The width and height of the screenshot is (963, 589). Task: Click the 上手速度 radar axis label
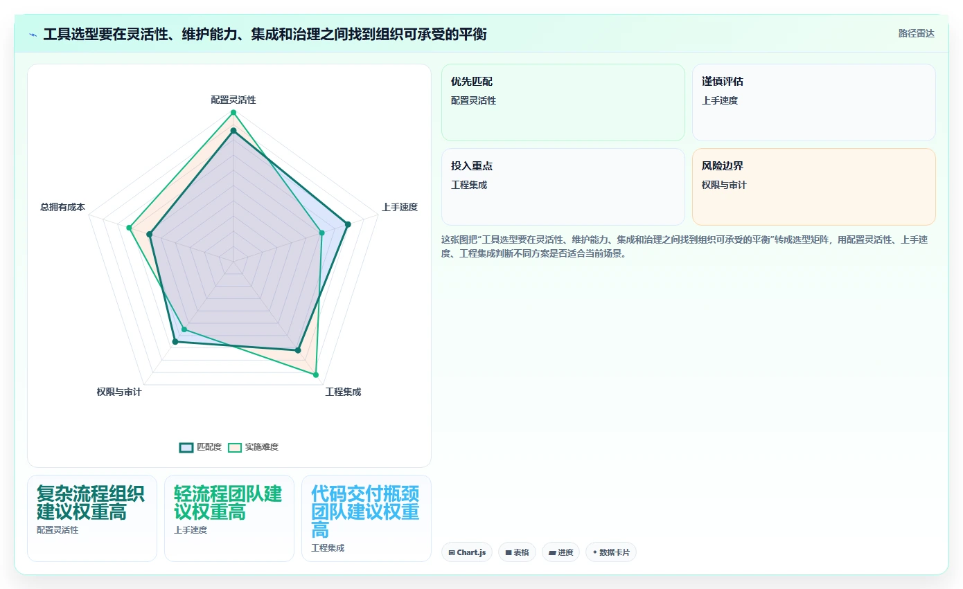tap(400, 207)
